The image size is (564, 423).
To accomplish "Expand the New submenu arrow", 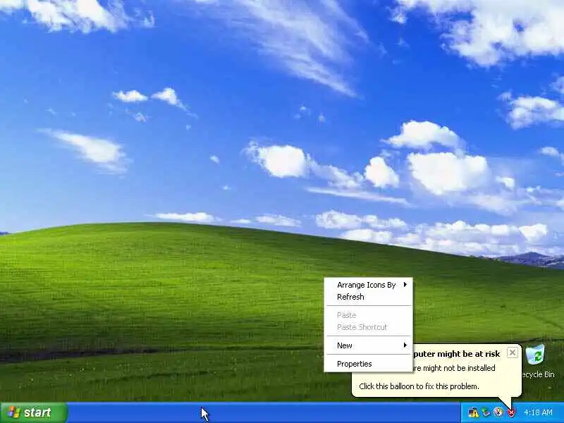I will 405,345.
